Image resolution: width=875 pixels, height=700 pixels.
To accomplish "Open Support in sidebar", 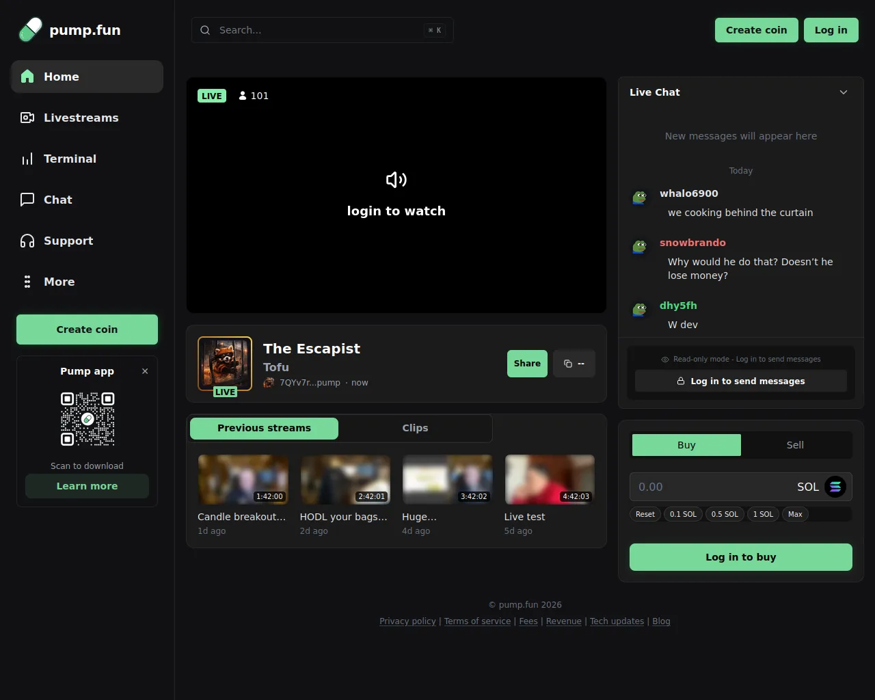I will pyautogui.click(x=87, y=241).
